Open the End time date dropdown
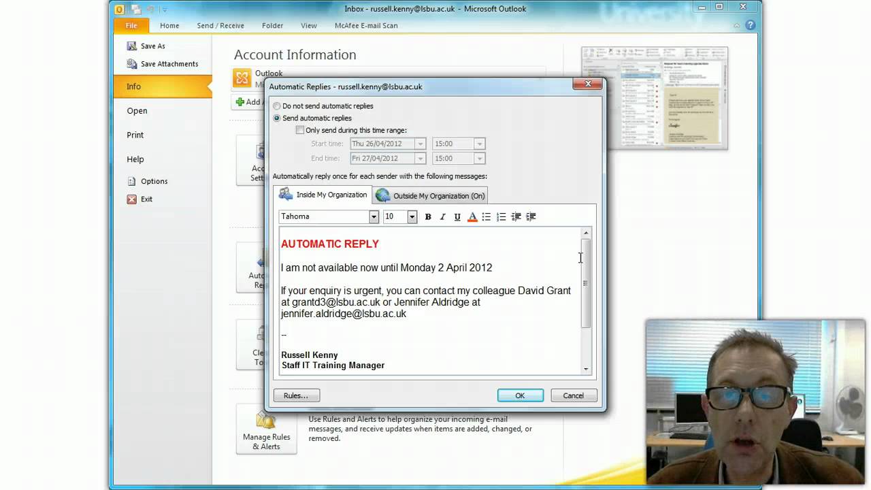The image size is (871, 490). (x=420, y=159)
